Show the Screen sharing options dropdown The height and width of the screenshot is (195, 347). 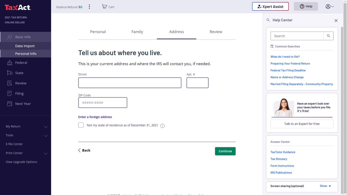(325, 186)
